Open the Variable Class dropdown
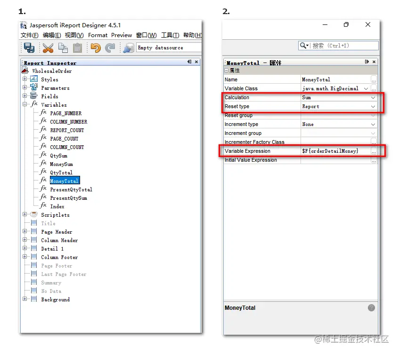Image resolution: width=399 pixels, height=354 pixels. pyautogui.click(x=366, y=89)
